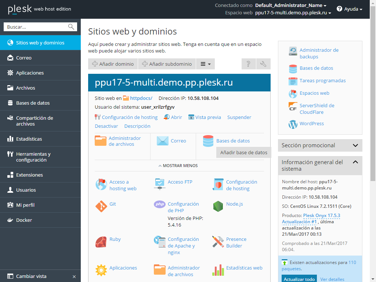This screenshot has width=376, height=282.
Task: Open the WordPress icon in the sidebar
Action: [x=293, y=124]
